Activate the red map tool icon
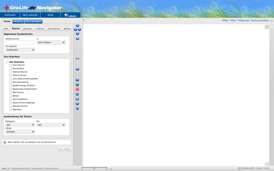The height and width of the screenshot is (171, 274). (77, 89)
